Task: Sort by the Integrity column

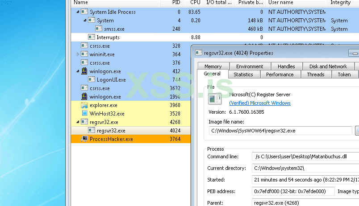Action: coord(343,3)
